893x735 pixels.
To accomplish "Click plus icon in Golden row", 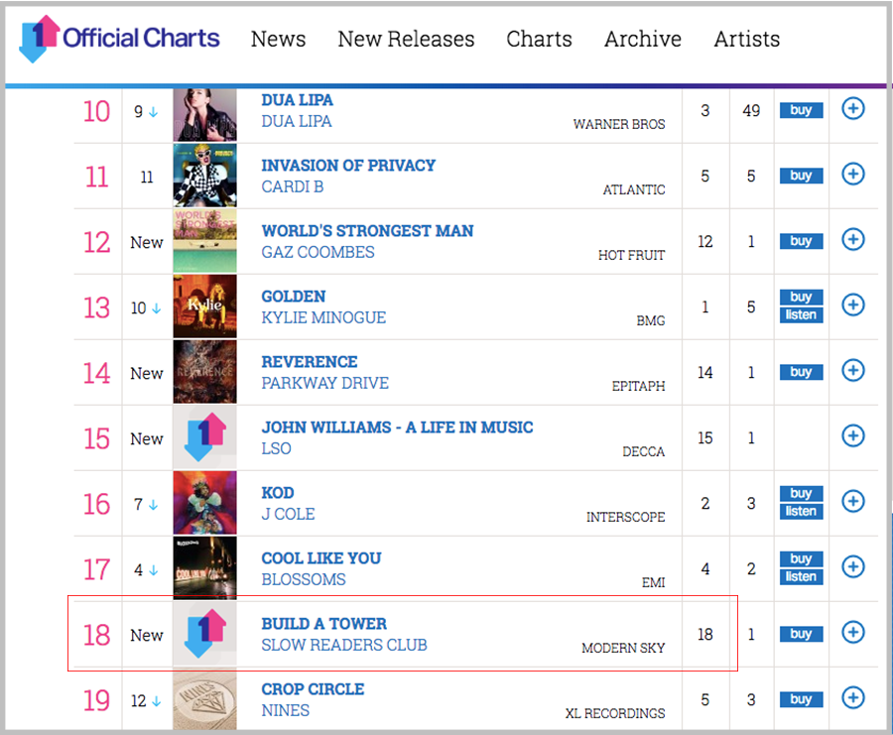I will click(x=852, y=306).
